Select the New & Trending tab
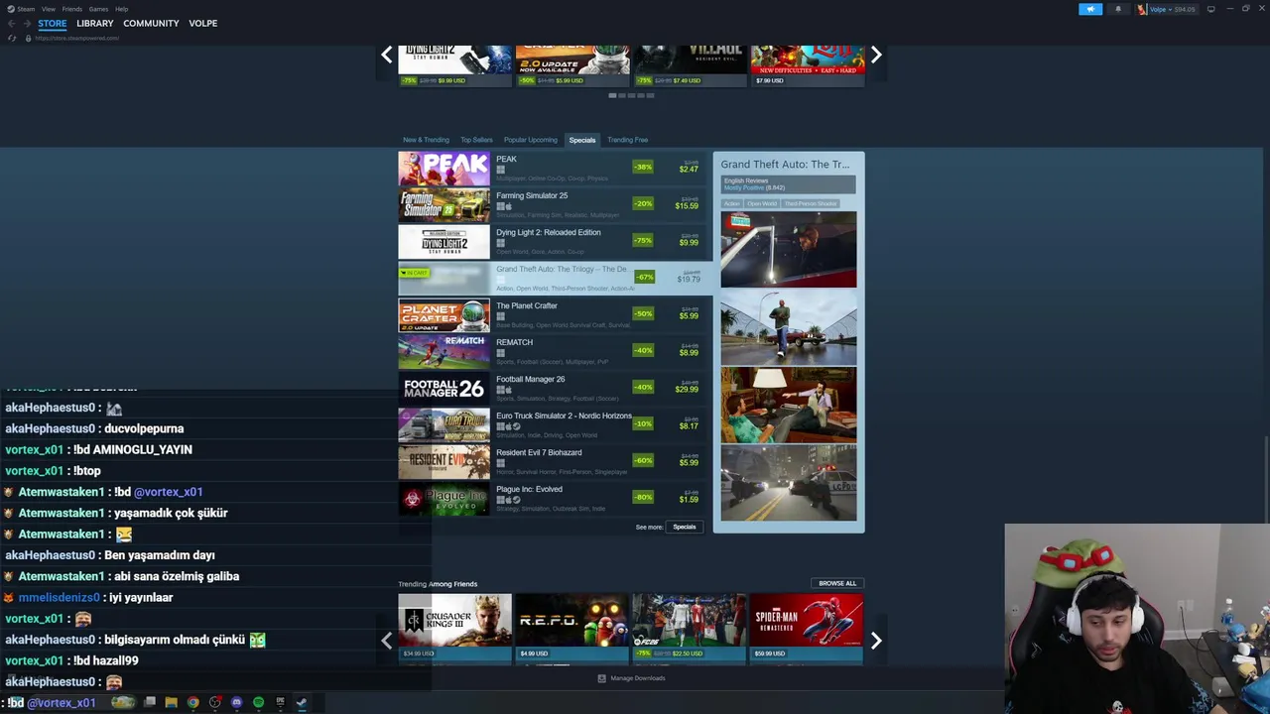The image size is (1270, 714). (426, 140)
